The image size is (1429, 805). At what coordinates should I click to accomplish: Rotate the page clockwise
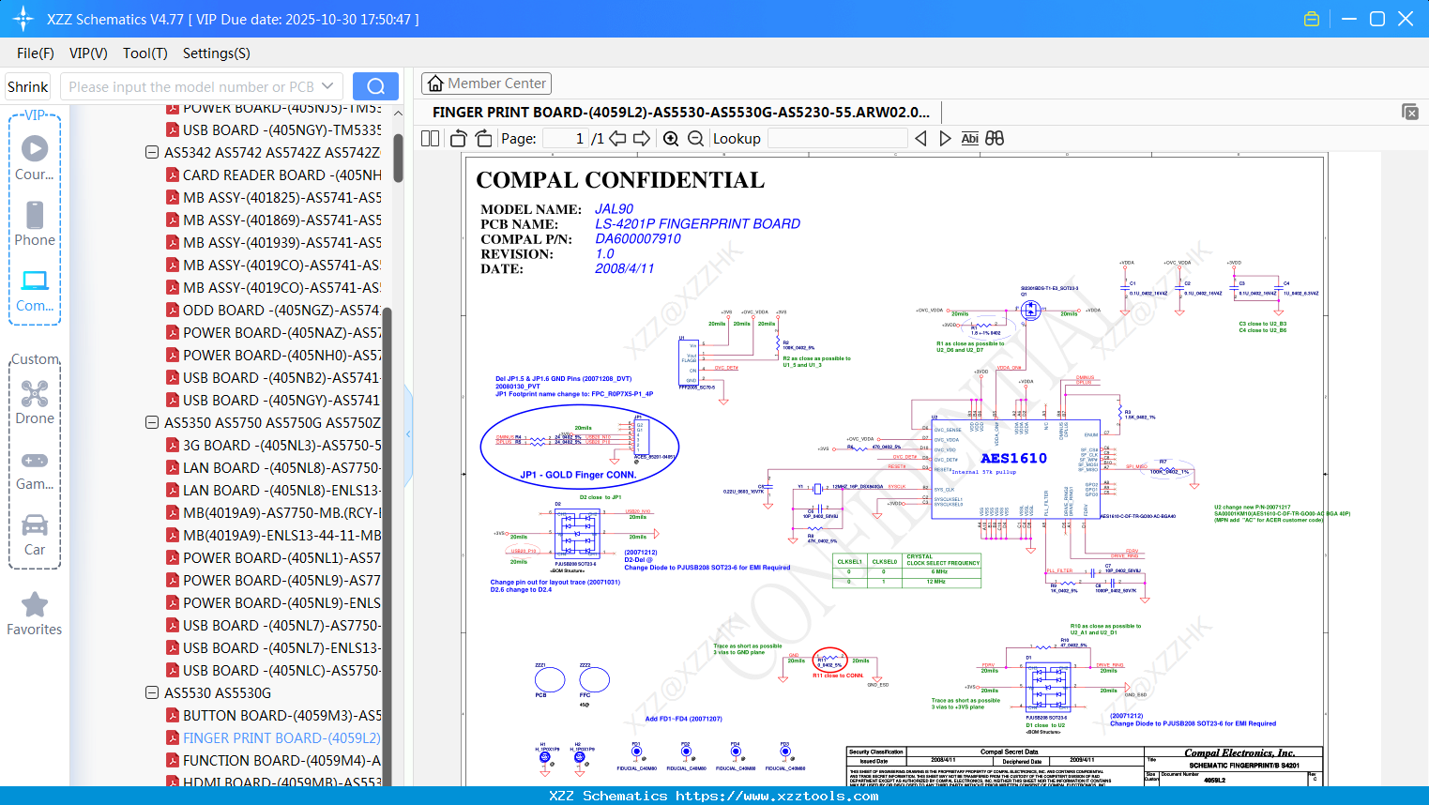483,138
